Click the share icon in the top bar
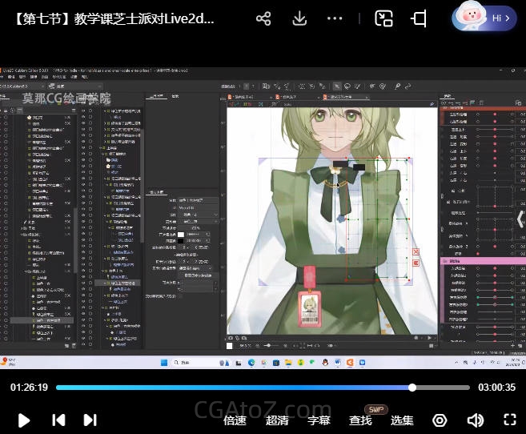Image resolution: width=526 pixels, height=434 pixels. coord(263,18)
